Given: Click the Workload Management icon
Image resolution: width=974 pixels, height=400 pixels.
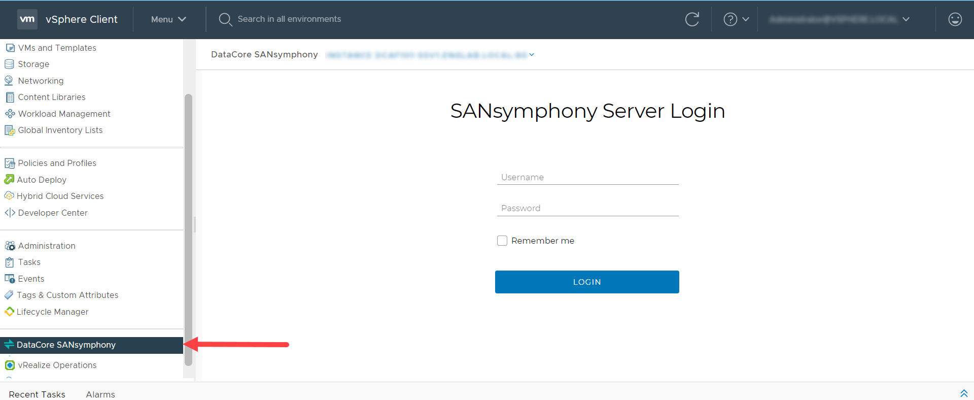Looking at the screenshot, I should (10, 114).
